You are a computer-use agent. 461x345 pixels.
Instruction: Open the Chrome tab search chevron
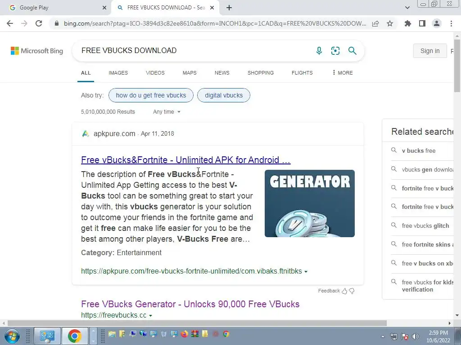[x=407, y=8]
